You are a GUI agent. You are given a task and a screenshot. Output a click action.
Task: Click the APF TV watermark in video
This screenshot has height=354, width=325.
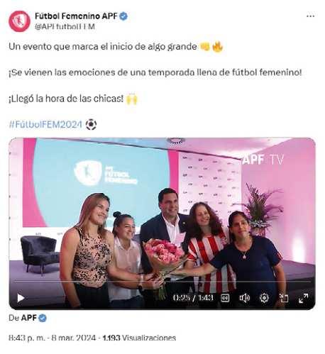point(263,160)
